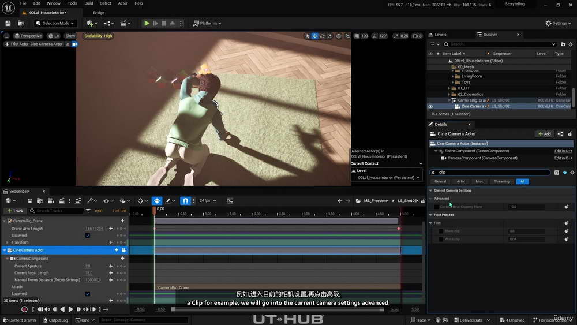Open the Settings dropdown in the toolbar

[558, 23]
